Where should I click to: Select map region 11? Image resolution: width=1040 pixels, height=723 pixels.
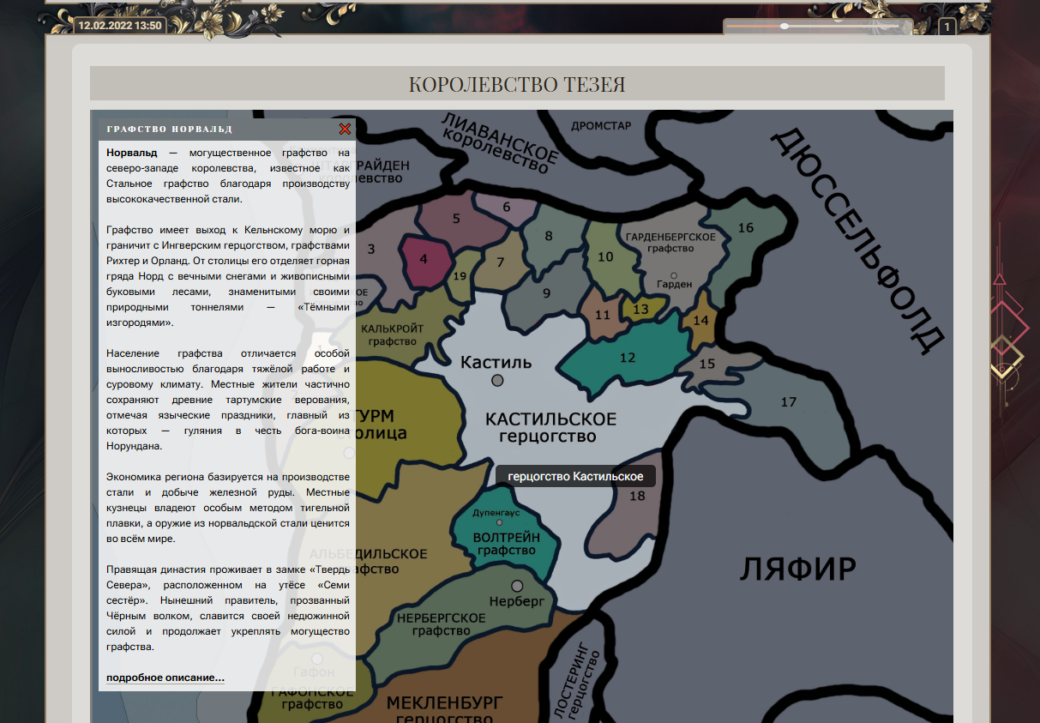[603, 316]
